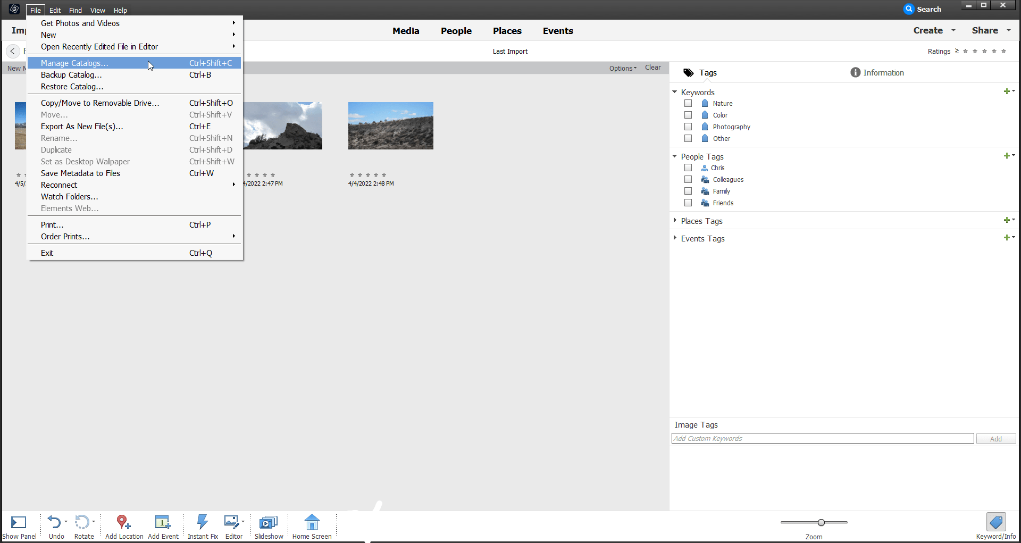Expand the Places Tags section
This screenshot has width=1021, height=543.
click(x=675, y=221)
